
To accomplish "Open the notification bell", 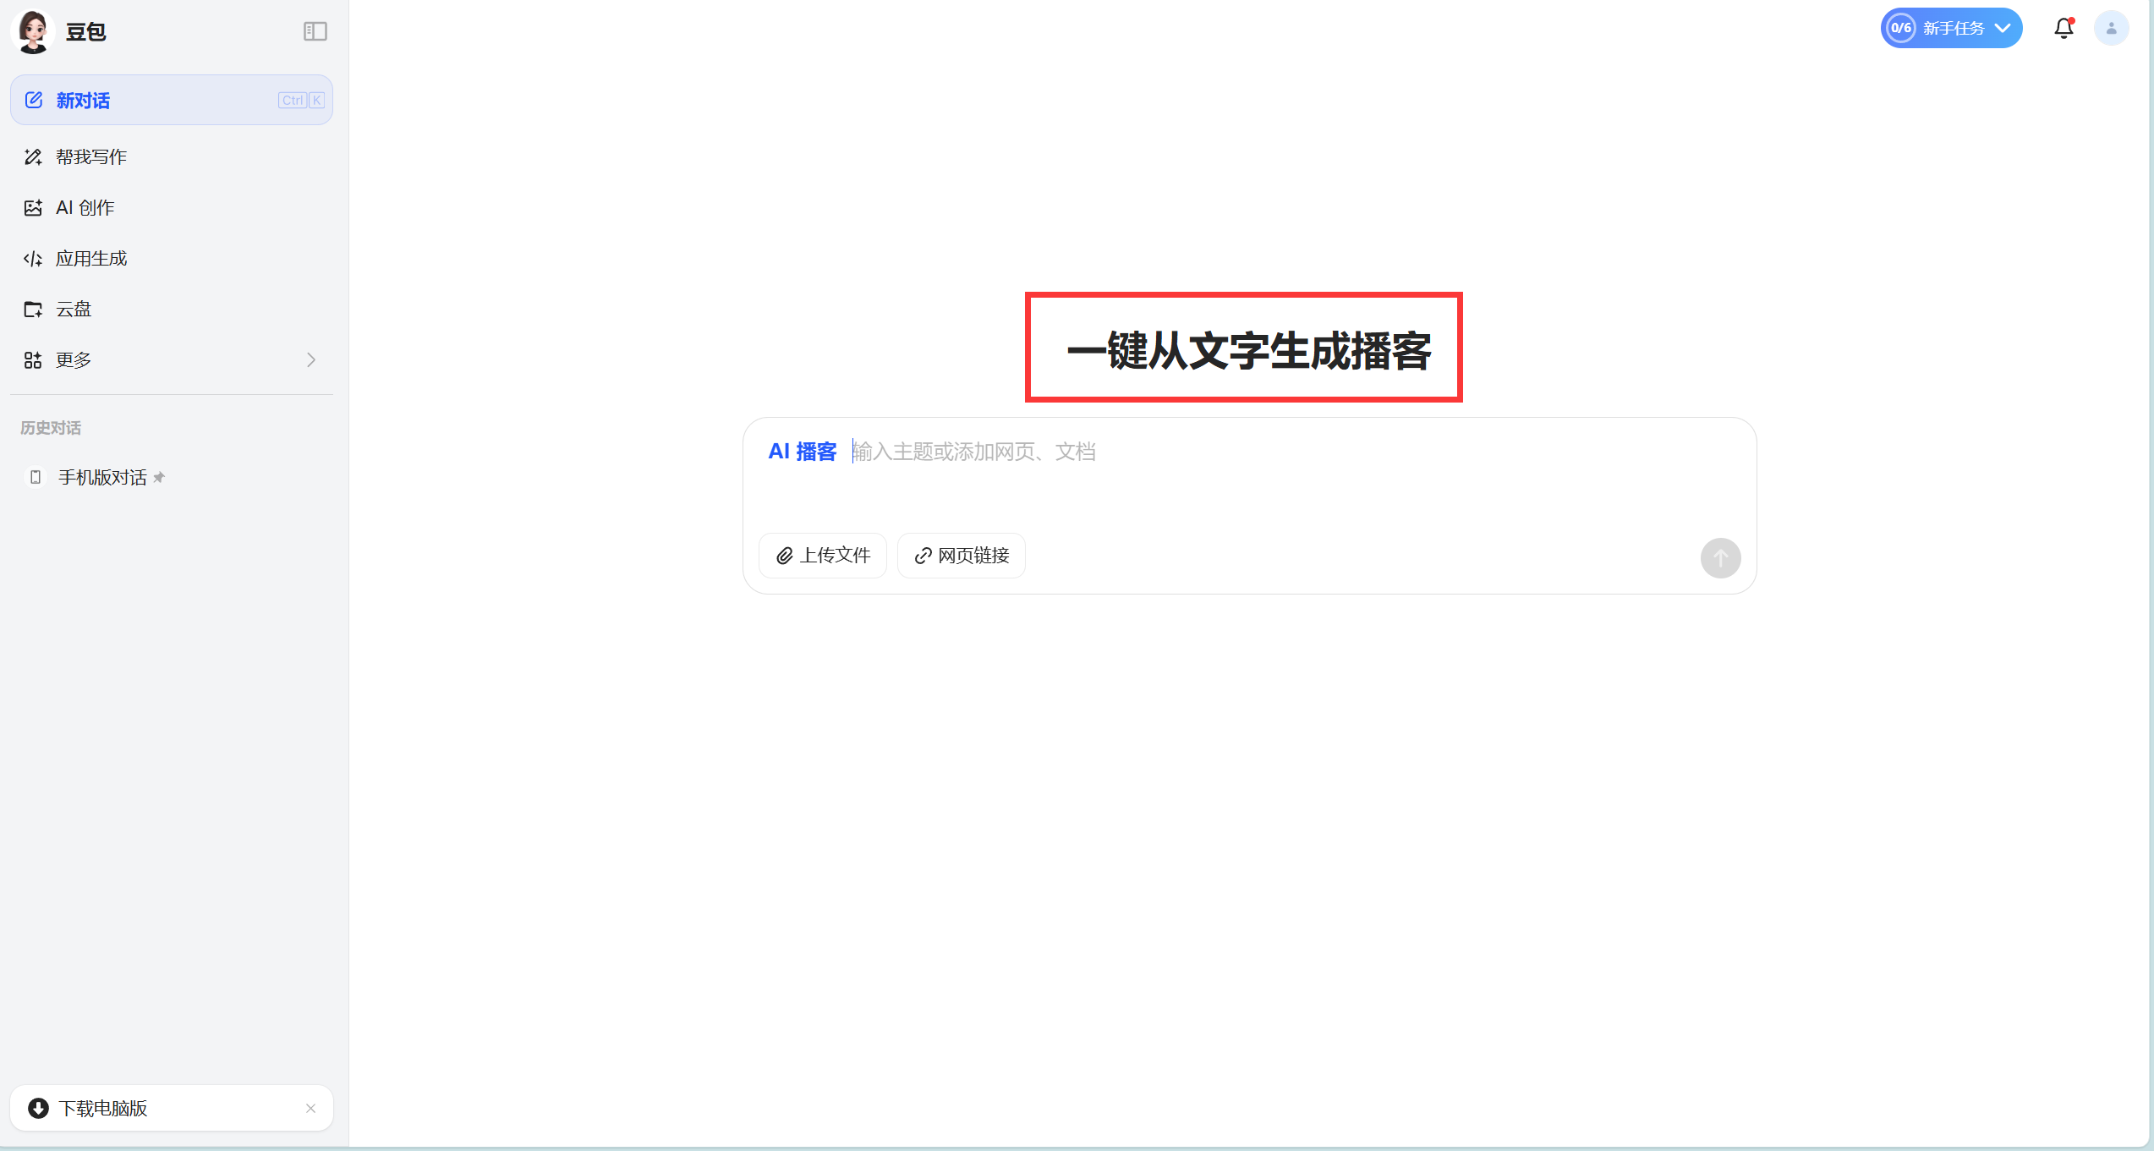I will click(2064, 29).
